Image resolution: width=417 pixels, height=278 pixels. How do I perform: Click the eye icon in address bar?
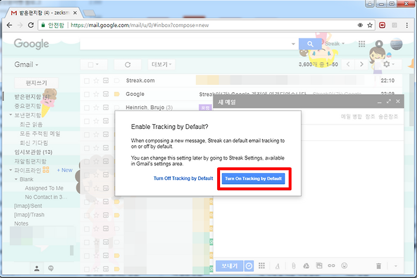pos(360,25)
